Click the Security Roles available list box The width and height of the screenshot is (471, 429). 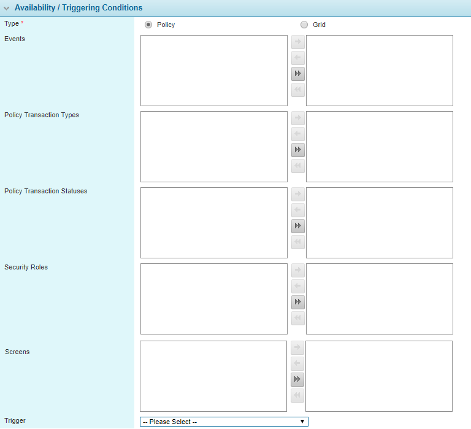213,299
